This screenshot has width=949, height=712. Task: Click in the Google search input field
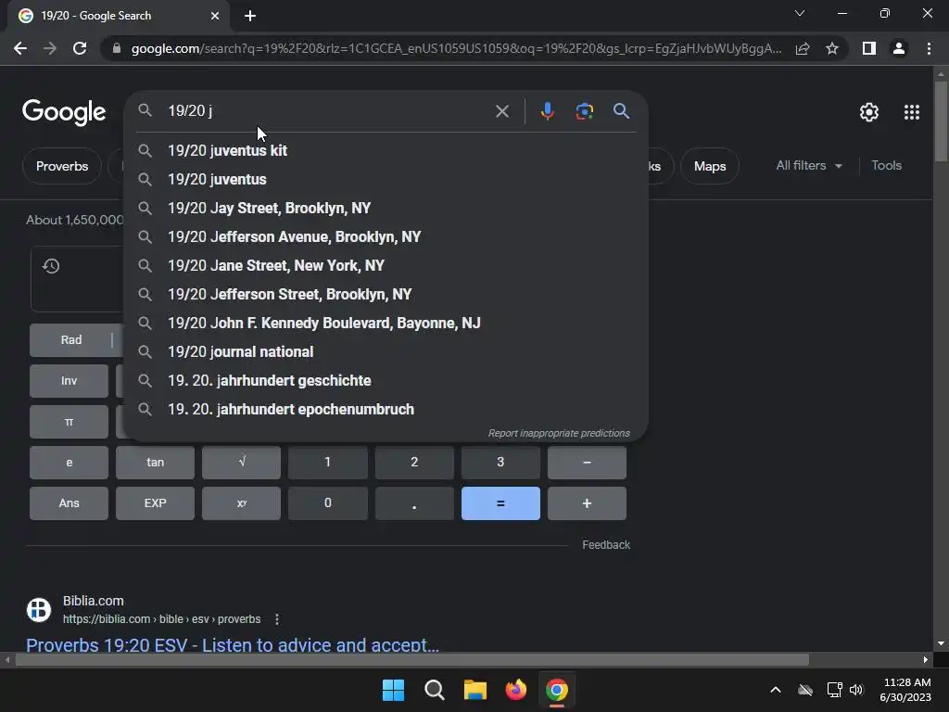(x=327, y=111)
